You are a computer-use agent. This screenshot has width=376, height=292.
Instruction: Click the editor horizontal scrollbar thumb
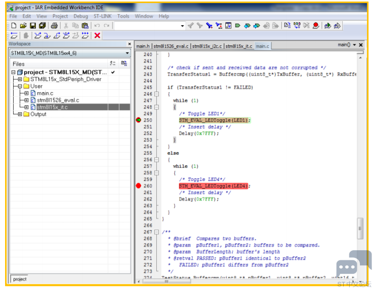167,281
